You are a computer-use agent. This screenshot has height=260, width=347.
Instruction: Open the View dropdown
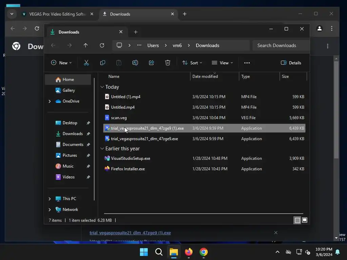[x=222, y=63]
